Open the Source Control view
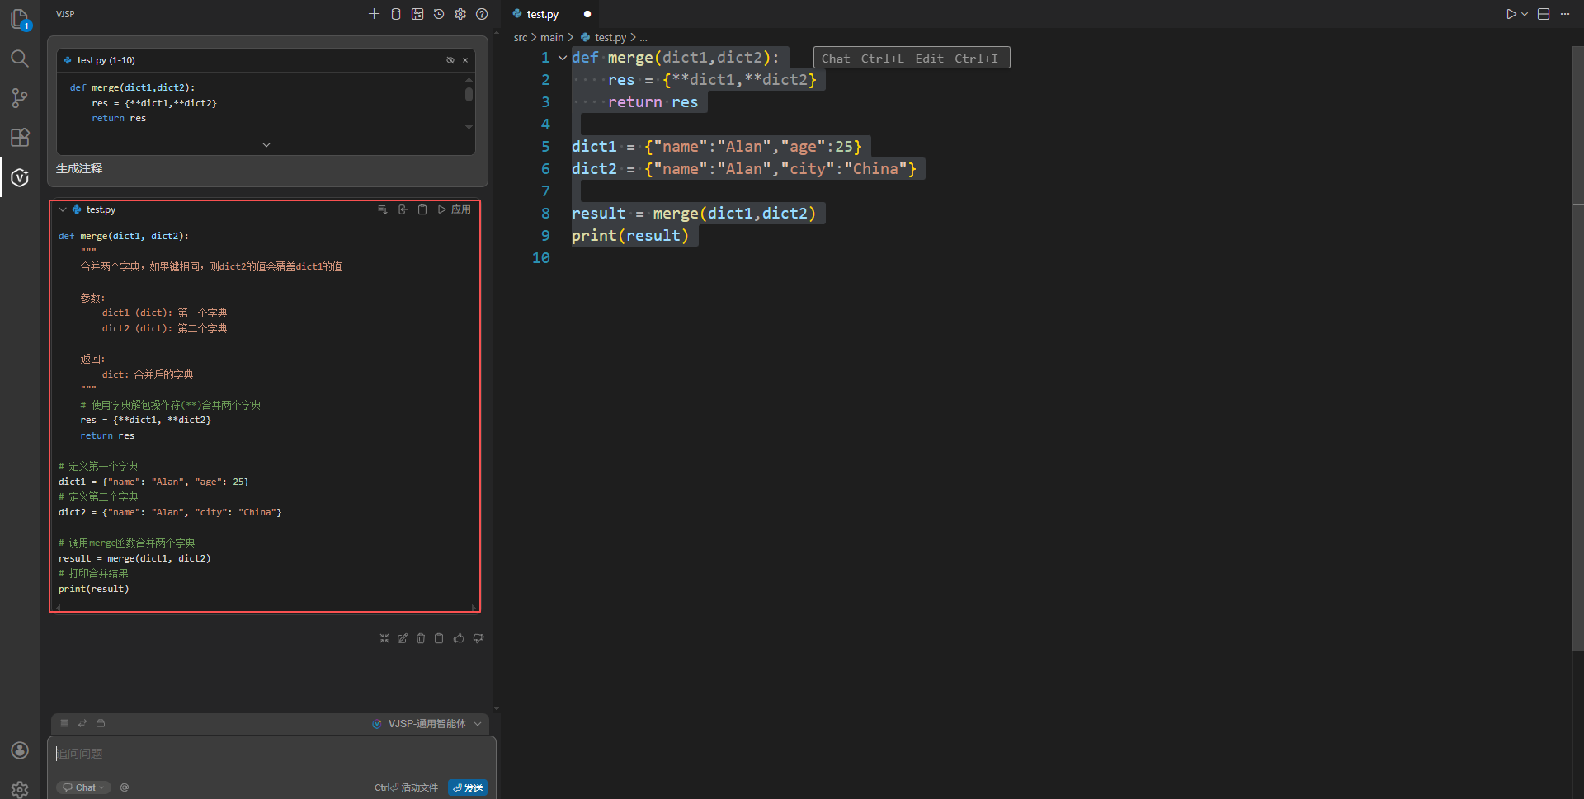 pos(20,98)
